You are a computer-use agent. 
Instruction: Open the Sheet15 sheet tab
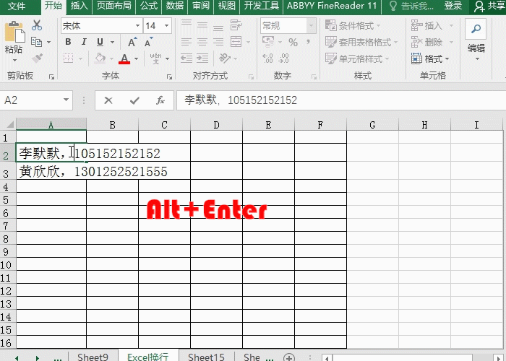tap(206, 357)
